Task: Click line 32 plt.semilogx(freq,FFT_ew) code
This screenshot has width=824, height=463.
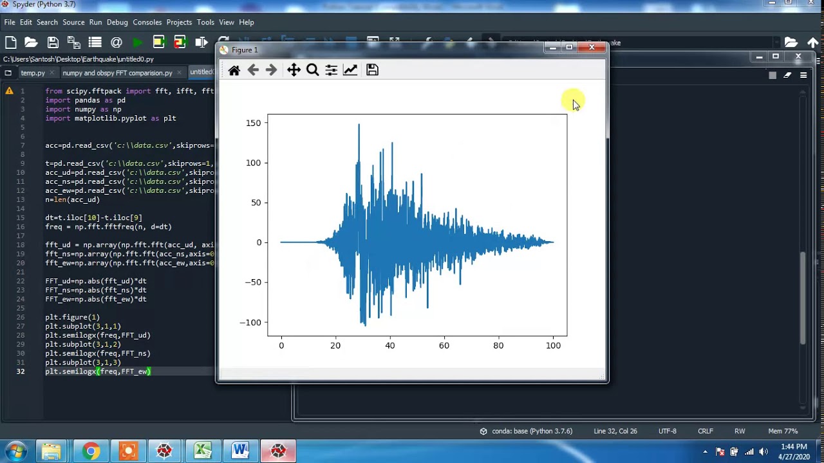Action: click(x=98, y=371)
